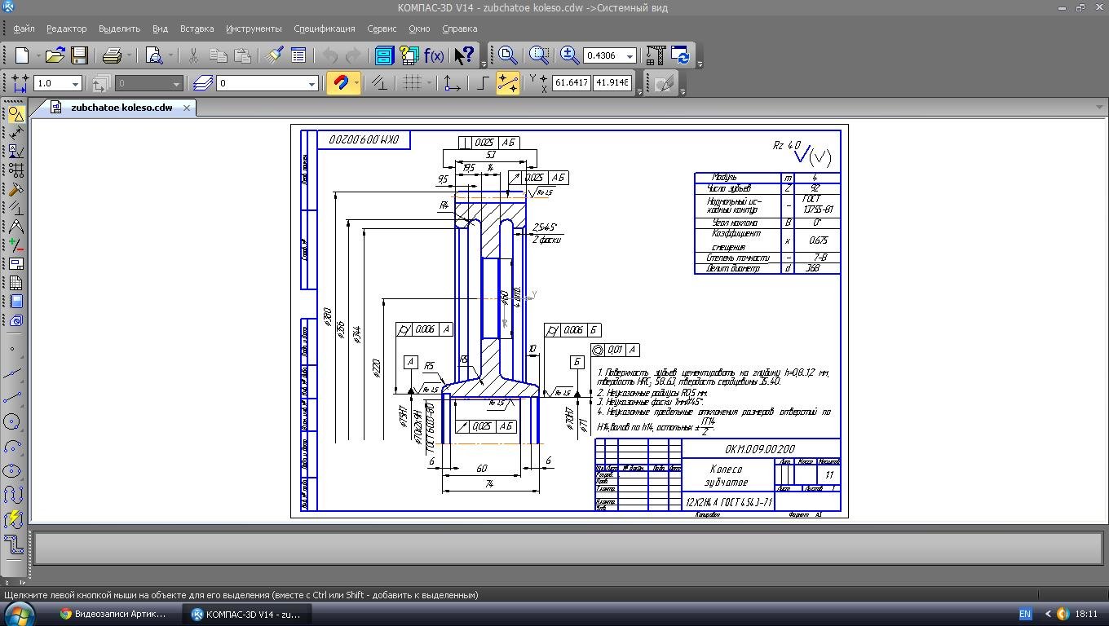Toggle the orthogonal drawing mode
This screenshot has height=626, width=1109.
[483, 83]
